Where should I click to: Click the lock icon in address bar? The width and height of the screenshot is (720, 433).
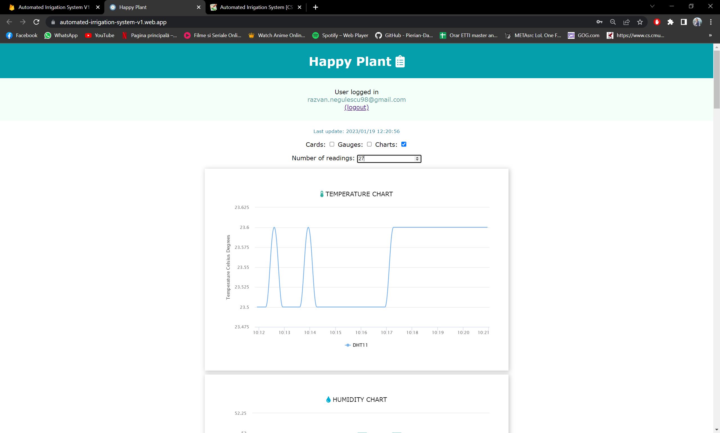point(53,22)
